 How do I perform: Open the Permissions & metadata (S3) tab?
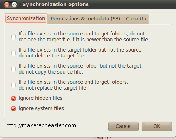coord(85,19)
